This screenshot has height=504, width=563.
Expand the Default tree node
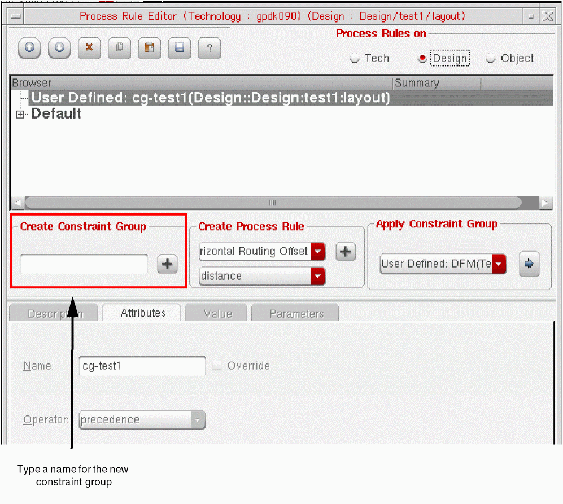(x=20, y=115)
